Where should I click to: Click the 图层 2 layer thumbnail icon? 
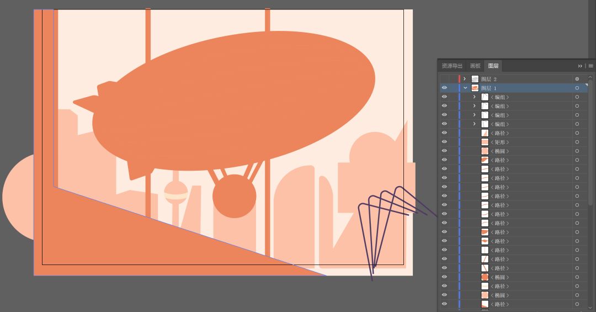point(475,79)
